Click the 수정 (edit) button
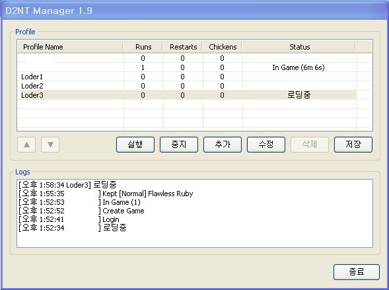The width and height of the screenshot is (389, 290). [266, 145]
